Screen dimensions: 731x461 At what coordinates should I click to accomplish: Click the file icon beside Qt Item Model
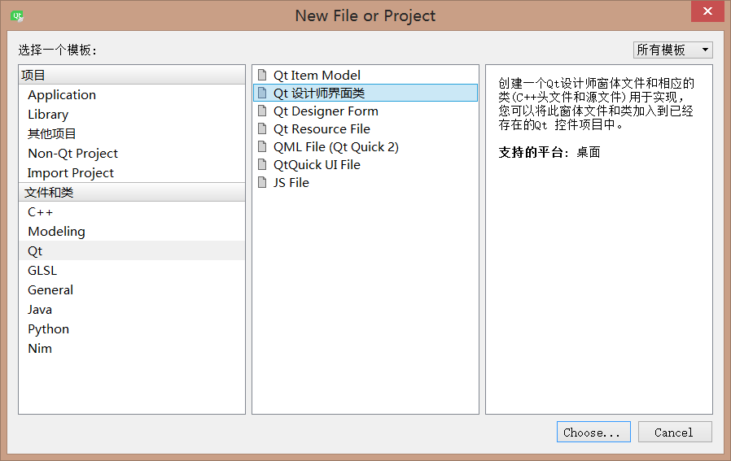point(262,75)
